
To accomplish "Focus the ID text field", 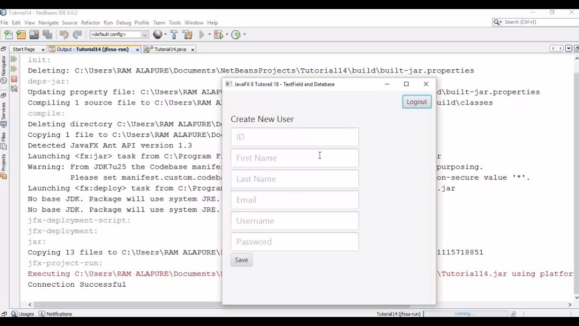I will [x=294, y=137].
